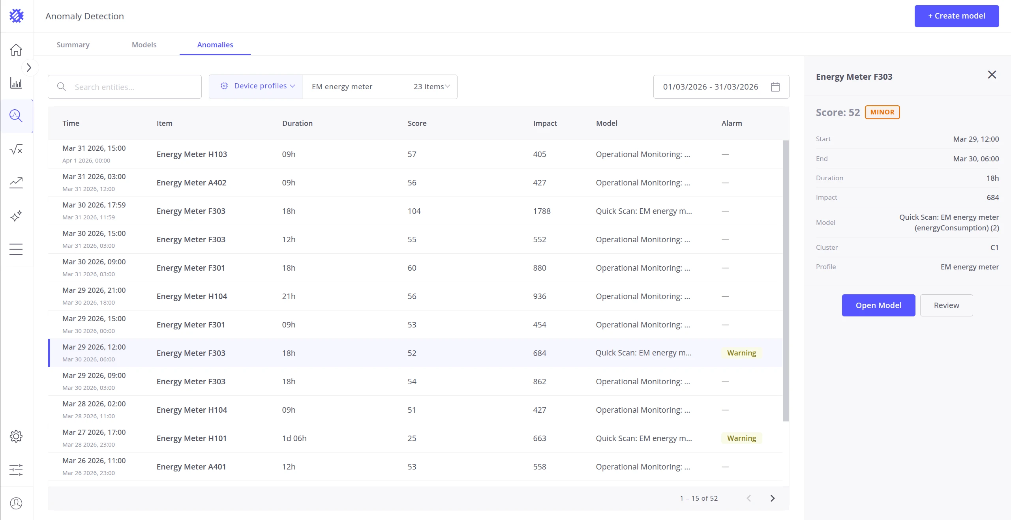Open the sliders configuration icon
This screenshot has width=1011, height=520.
(16, 469)
